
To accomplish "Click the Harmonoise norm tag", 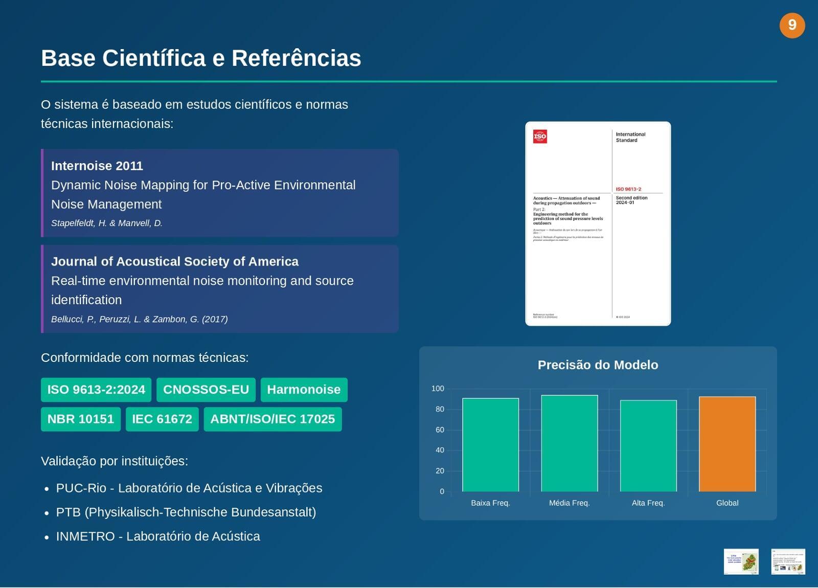I will [x=304, y=390].
